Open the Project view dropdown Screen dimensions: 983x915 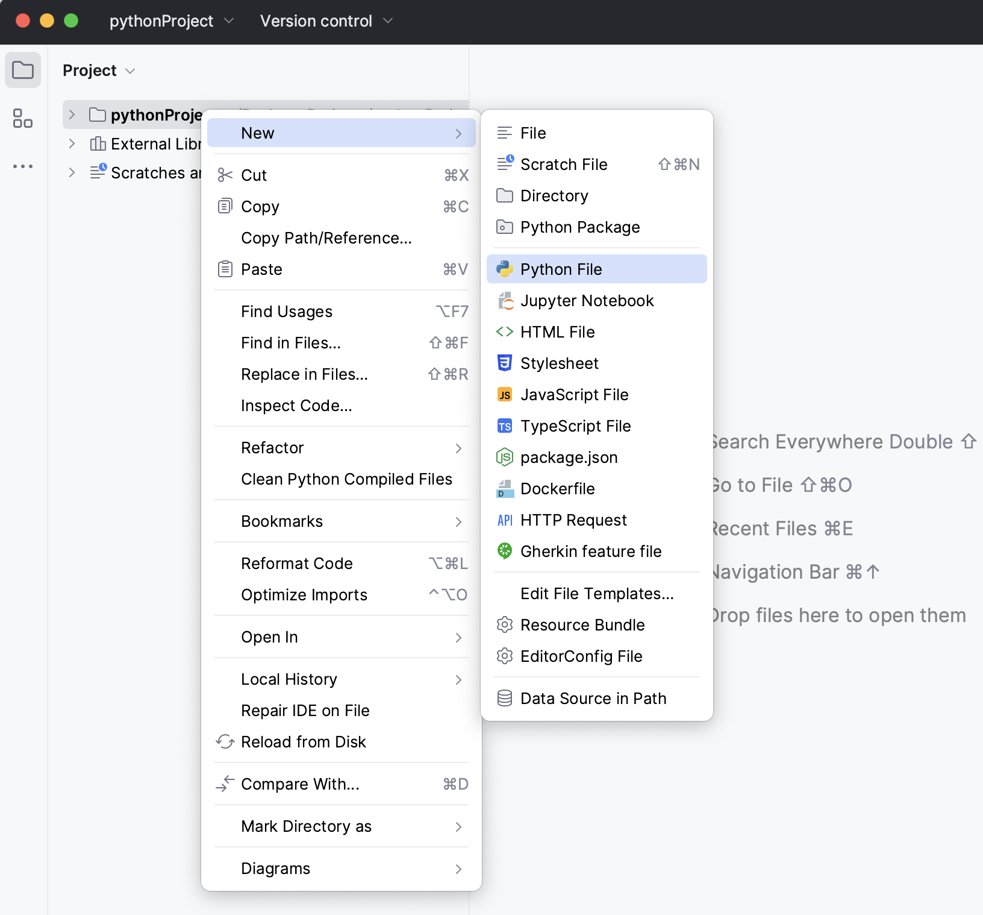click(x=99, y=70)
